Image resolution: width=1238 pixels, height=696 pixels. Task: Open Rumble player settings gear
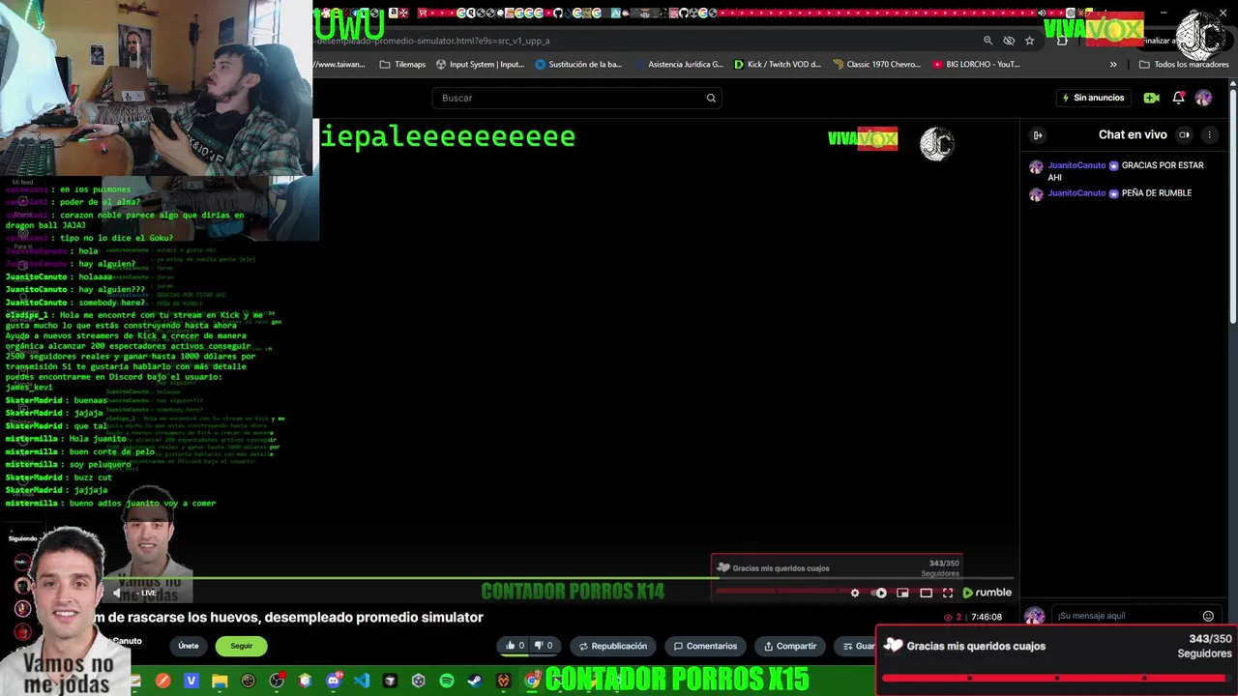[855, 593]
